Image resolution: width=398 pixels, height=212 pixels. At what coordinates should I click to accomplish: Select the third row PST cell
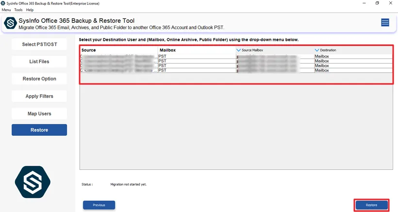pyautogui.click(x=197, y=65)
